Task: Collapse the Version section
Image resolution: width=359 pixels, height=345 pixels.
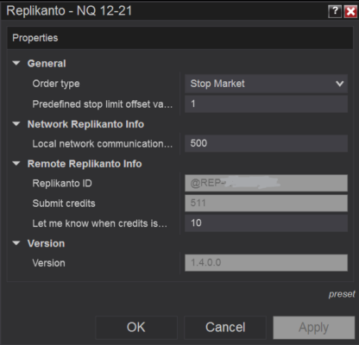Action: (16, 243)
